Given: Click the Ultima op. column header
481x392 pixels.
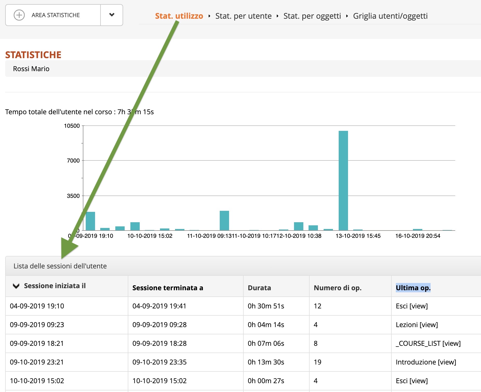Looking at the screenshot, I should (413, 288).
